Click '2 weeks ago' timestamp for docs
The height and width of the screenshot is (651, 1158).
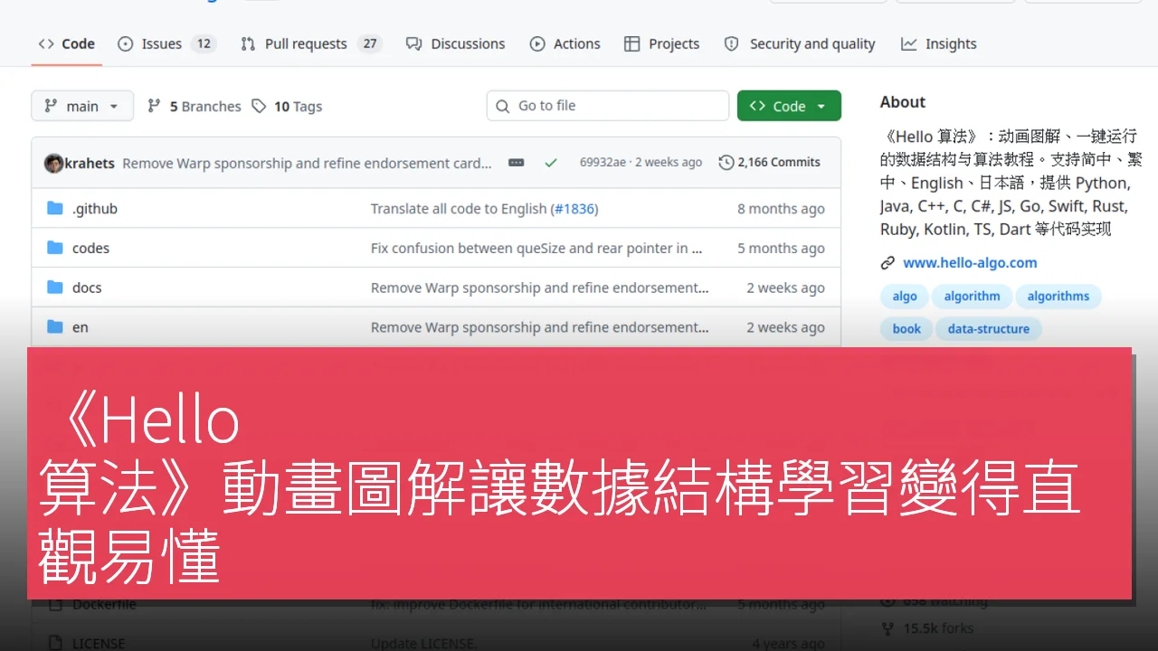[x=785, y=288]
